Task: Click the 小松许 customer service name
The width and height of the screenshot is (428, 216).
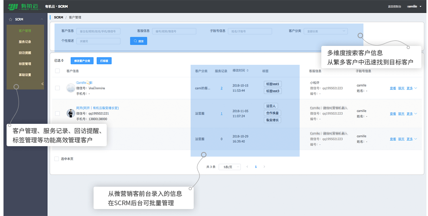Action: 315,83
